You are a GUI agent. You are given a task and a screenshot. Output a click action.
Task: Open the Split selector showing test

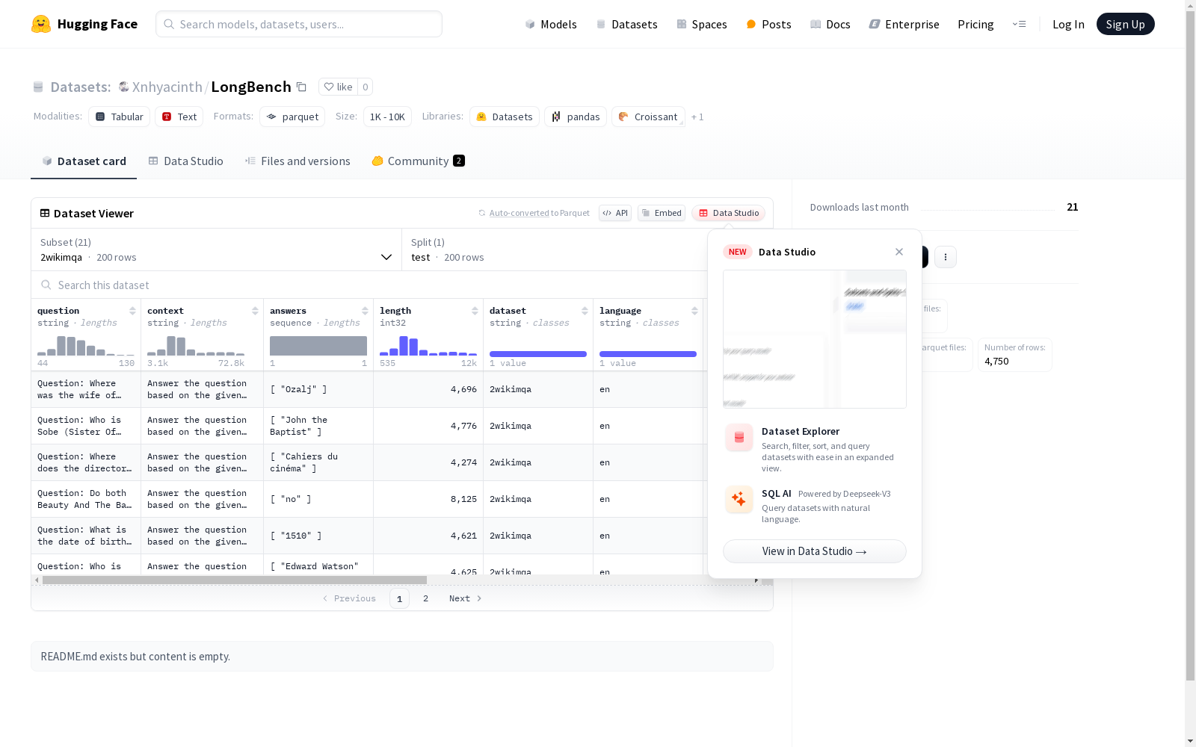(555, 249)
